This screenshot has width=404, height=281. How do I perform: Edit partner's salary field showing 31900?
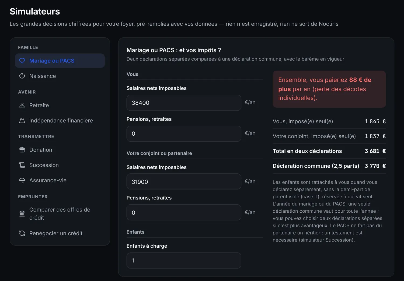coord(184,182)
